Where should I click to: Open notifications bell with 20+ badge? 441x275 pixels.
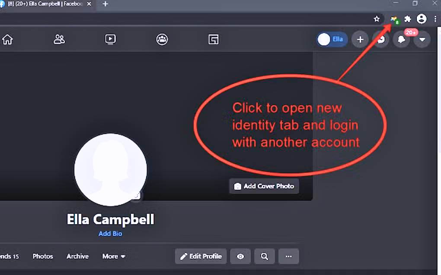tap(401, 40)
